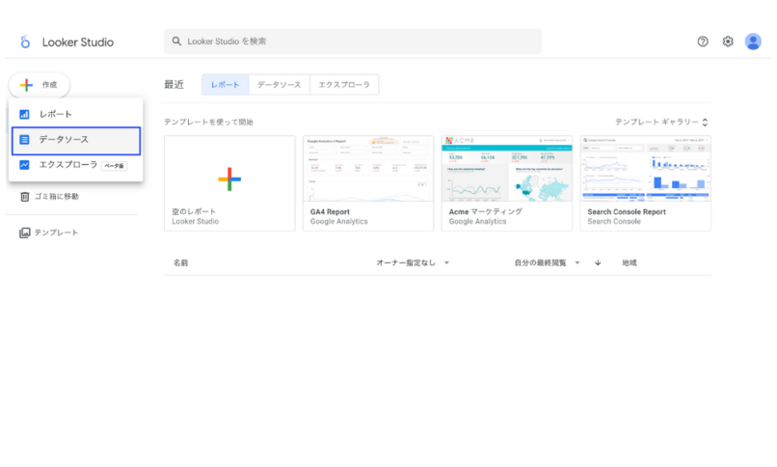This screenshot has width=777, height=467.
Task: Click the sort arrow icon in table header
Action: click(x=598, y=262)
